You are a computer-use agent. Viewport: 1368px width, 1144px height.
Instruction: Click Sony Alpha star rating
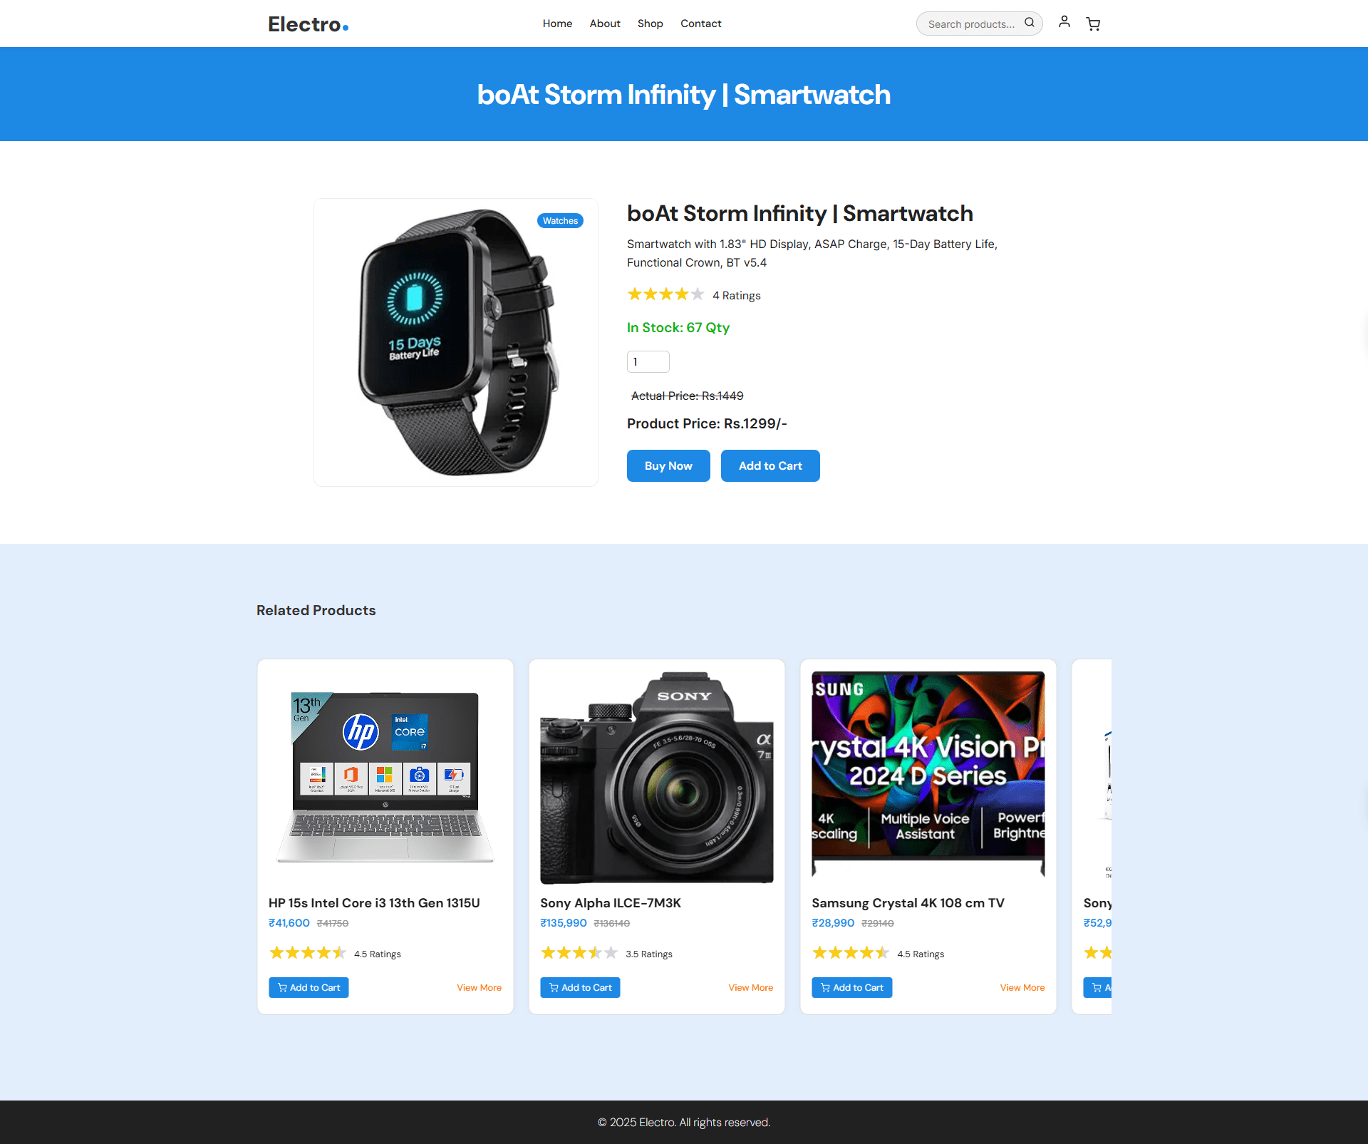(x=579, y=953)
